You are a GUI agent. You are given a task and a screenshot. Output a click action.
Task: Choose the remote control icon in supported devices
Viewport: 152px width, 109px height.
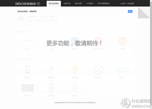(x=51, y=70)
